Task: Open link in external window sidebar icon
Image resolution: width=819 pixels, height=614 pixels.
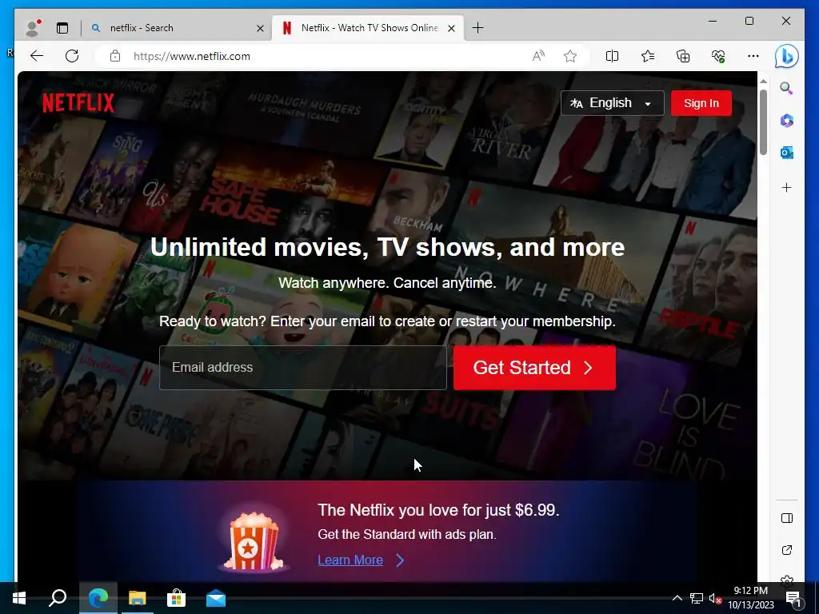Action: (787, 550)
